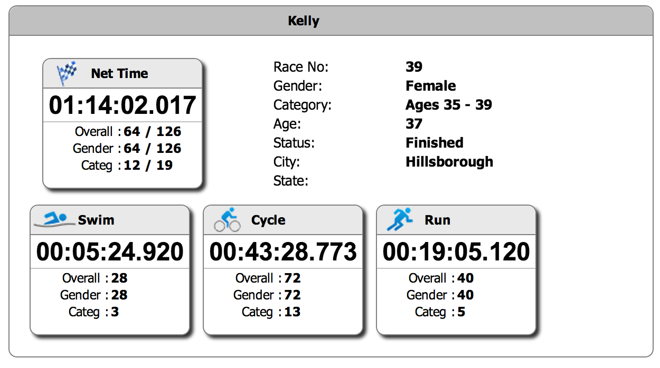Click the Ages 35 - 39 category
The width and height of the screenshot is (660, 368).
tap(449, 105)
